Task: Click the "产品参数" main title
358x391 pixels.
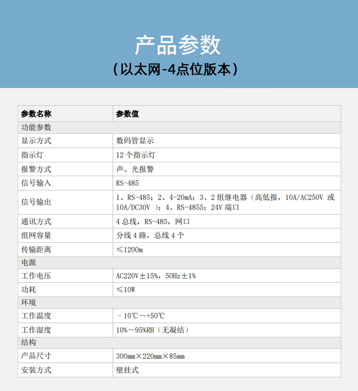Action: (x=179, y=45)
